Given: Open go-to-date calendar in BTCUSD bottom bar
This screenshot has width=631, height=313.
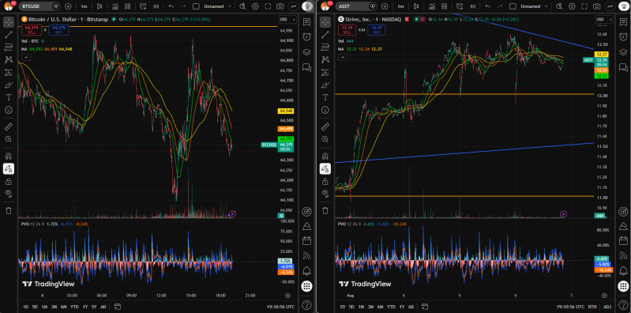Looking at the screenshot, I should coord(117,306).
